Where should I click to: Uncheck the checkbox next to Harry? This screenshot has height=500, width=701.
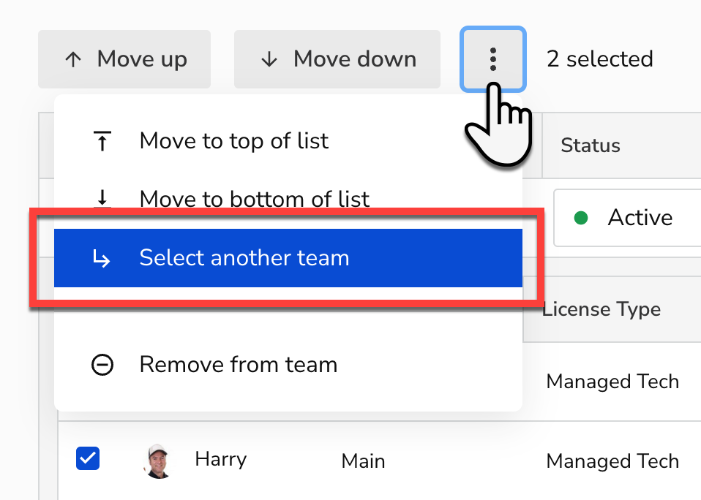click(88, 458)
